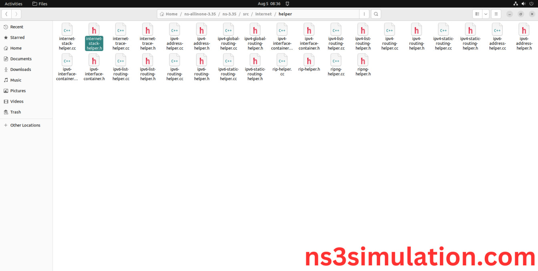This screenshot has height=271, width=538.
Task: Click the search magnifier icon
Action: coord(376,14)
